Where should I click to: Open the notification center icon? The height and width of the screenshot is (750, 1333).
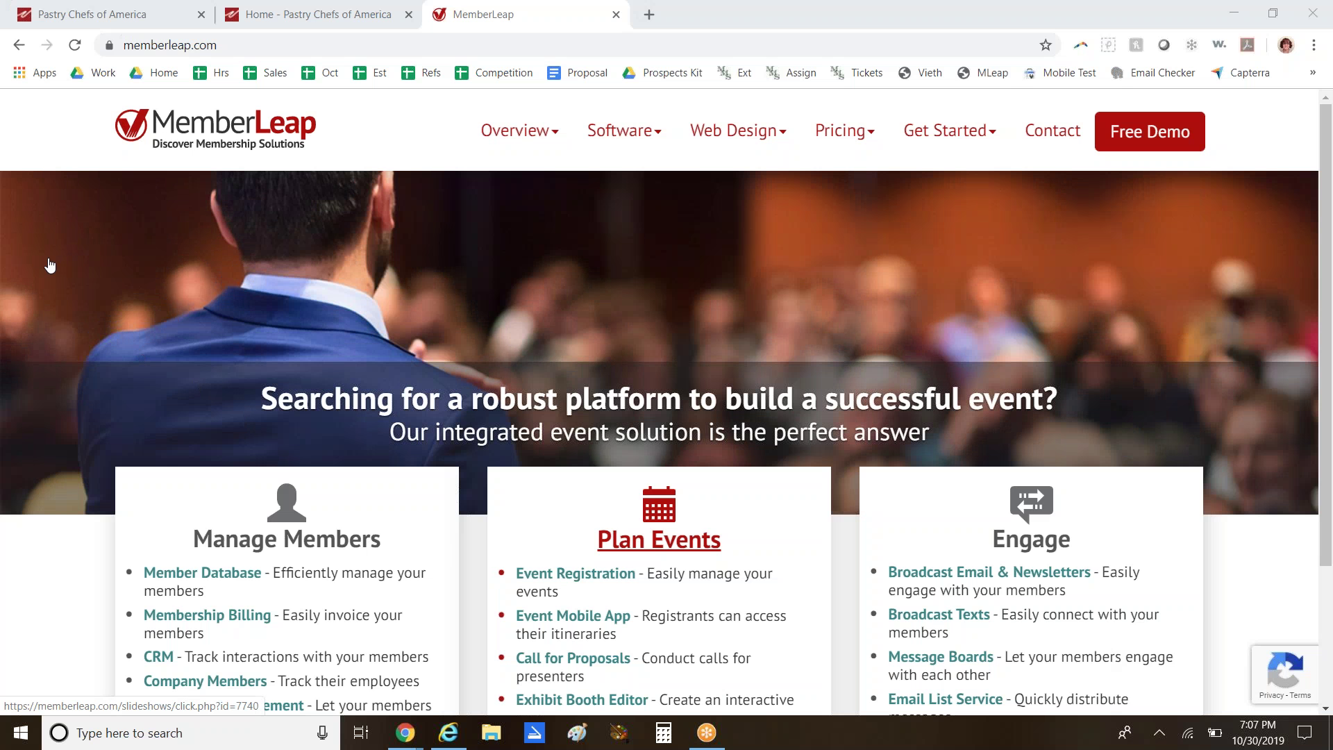(x=1305, y=733)
